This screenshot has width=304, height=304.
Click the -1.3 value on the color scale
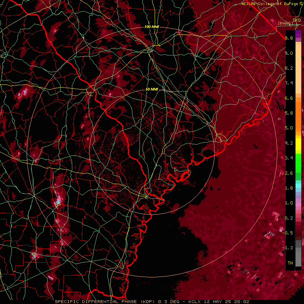[x=288, y=248]
